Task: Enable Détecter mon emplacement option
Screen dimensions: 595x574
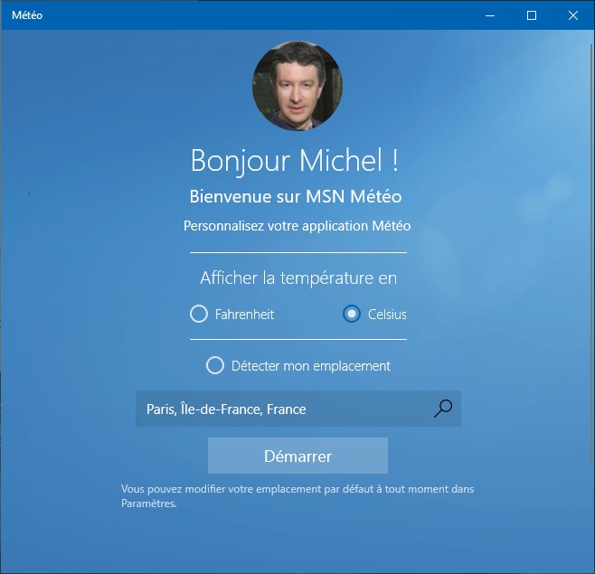Action: click(x=215, y=365)
